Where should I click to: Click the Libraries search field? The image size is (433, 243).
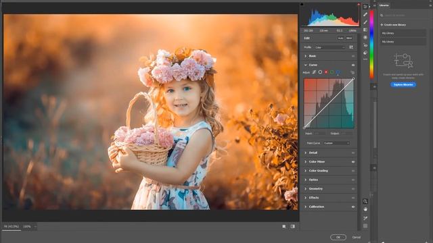click(403, 15)
